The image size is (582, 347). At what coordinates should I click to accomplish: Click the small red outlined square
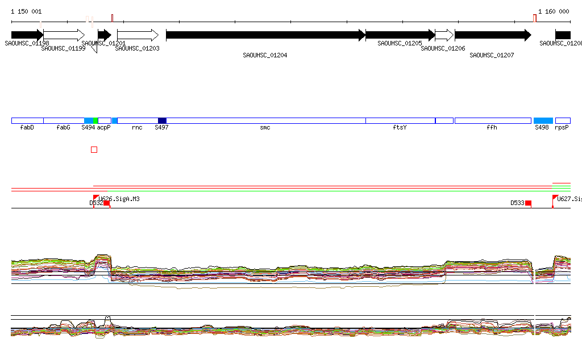(94, 149)
